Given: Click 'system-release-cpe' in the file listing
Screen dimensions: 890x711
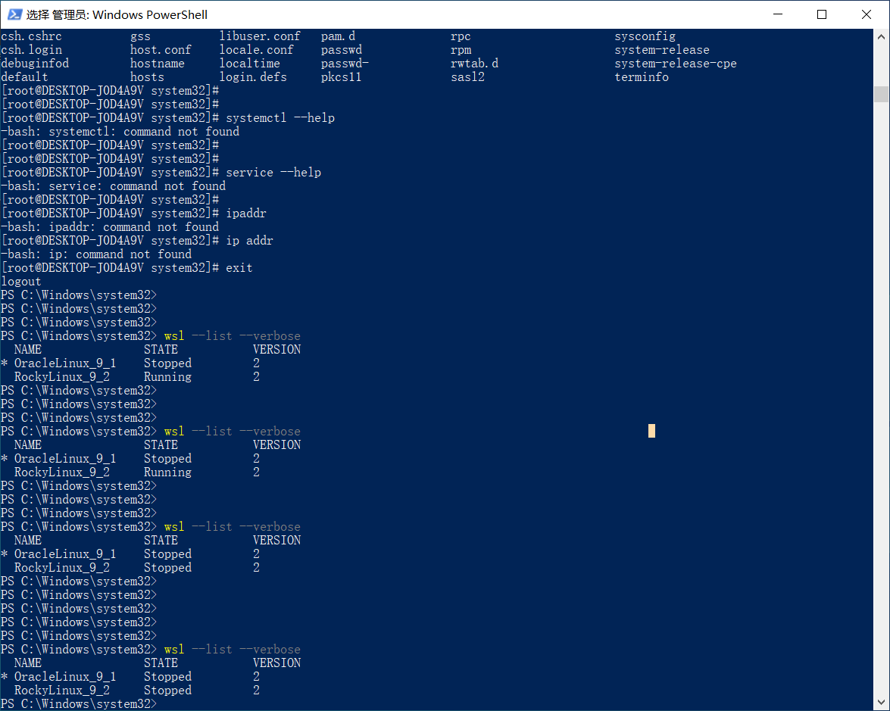Looking at the screenshot, I should 675,64.
